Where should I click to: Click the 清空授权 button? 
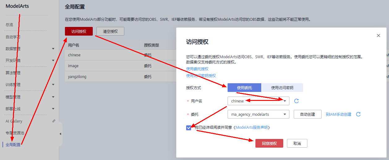coord(110,31)
